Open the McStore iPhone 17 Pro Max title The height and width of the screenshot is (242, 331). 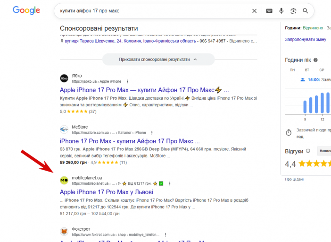[130, 141]
